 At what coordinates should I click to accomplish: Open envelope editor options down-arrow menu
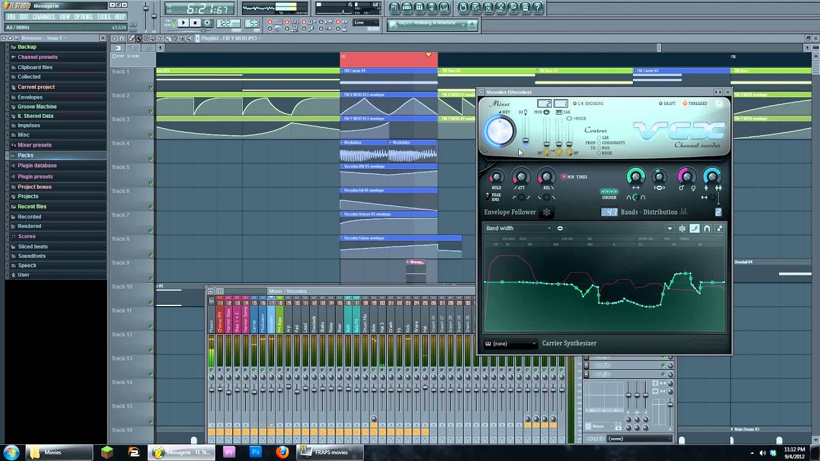(x=669, y=229)
